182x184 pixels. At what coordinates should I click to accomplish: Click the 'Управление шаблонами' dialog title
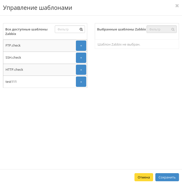[x=38, y=8]
